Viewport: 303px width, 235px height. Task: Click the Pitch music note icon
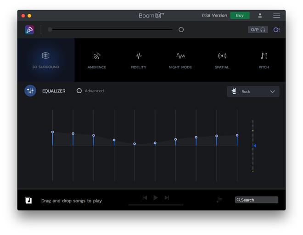click(x=264, y=56)
